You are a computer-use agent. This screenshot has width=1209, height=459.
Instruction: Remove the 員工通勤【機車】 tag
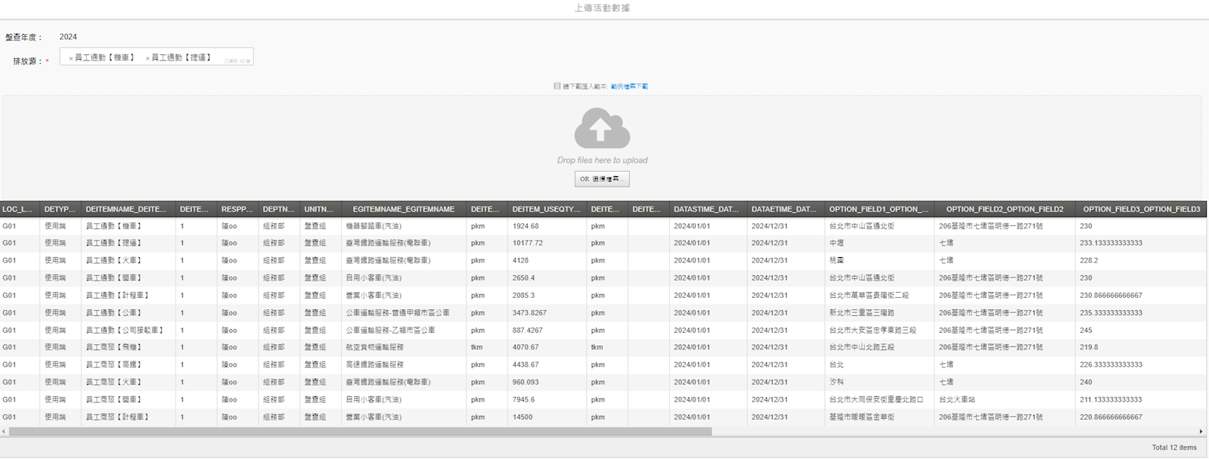click(71, 58)
